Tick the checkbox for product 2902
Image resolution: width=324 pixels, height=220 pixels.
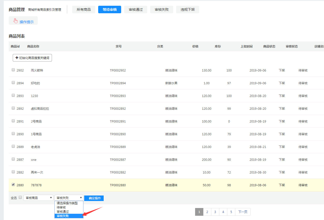13,70
